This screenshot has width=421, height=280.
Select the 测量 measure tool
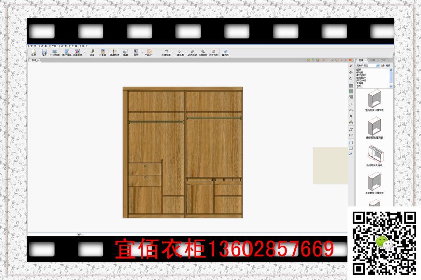(x=92, y=53)
